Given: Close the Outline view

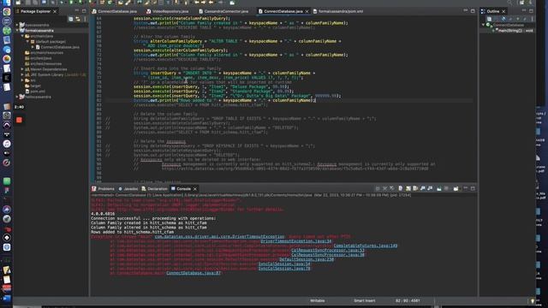Looking at the screenshot, I should 503,11.
